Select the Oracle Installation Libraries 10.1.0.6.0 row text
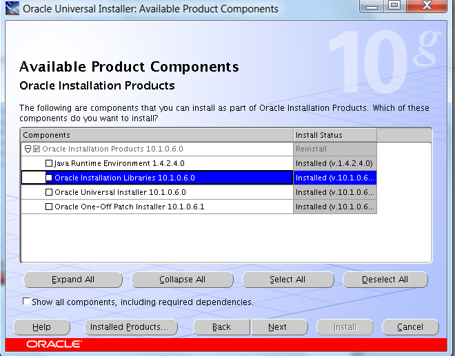This screenshot has height=356, width=455. point(125,178)
